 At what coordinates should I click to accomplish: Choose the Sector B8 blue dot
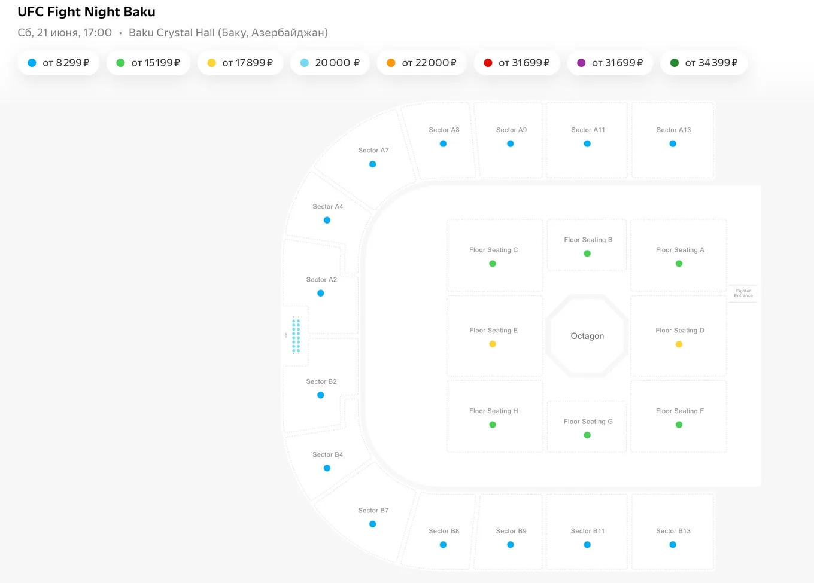(444, 545)
